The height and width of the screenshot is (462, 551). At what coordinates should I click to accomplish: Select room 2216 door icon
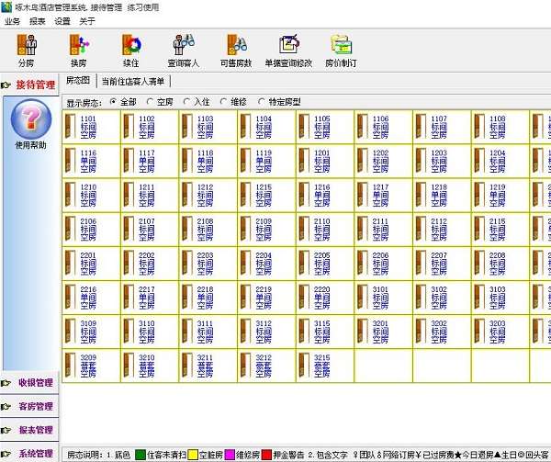coord(71,297)
